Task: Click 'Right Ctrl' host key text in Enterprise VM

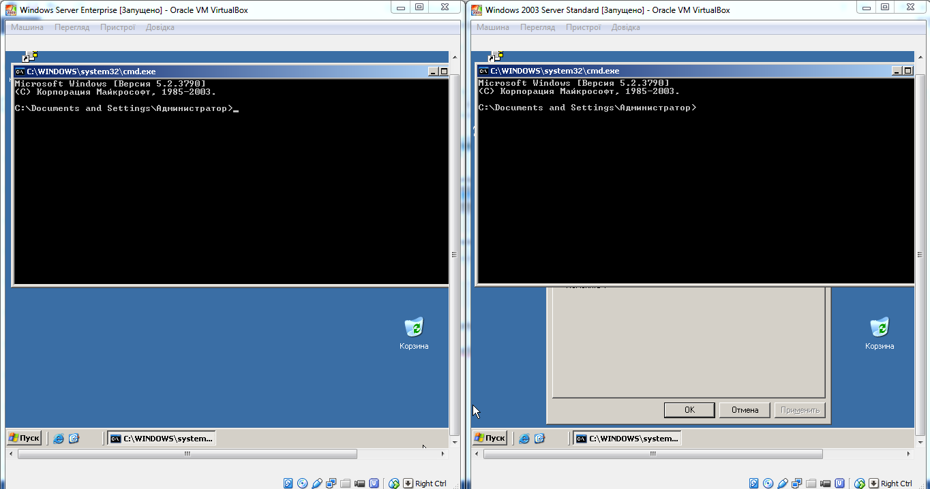Action: pos(431,484)
